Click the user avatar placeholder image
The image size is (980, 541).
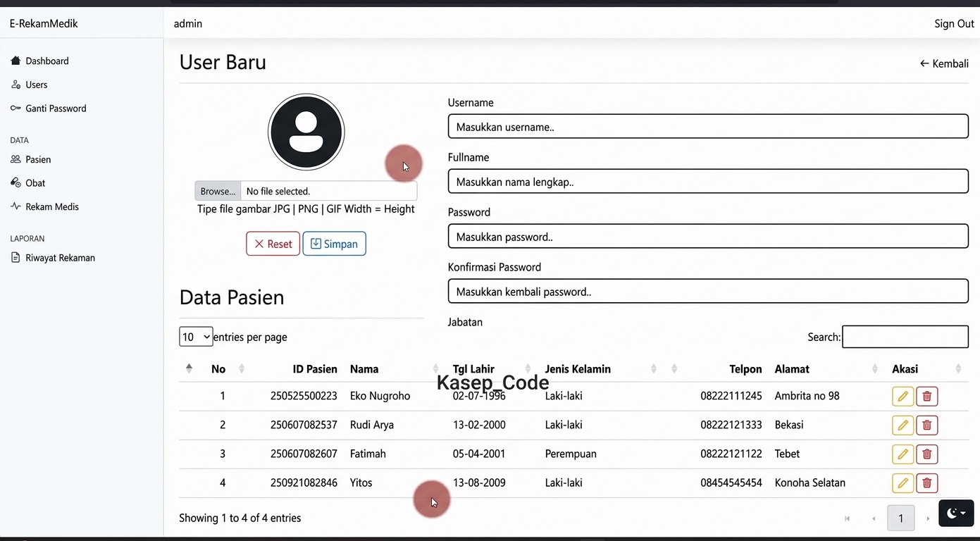(x=306, y=132)
